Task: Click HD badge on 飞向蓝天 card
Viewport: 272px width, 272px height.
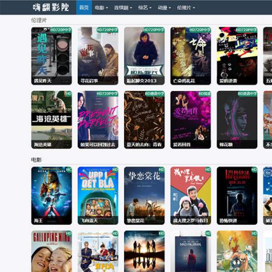Action: coord(115,170)
